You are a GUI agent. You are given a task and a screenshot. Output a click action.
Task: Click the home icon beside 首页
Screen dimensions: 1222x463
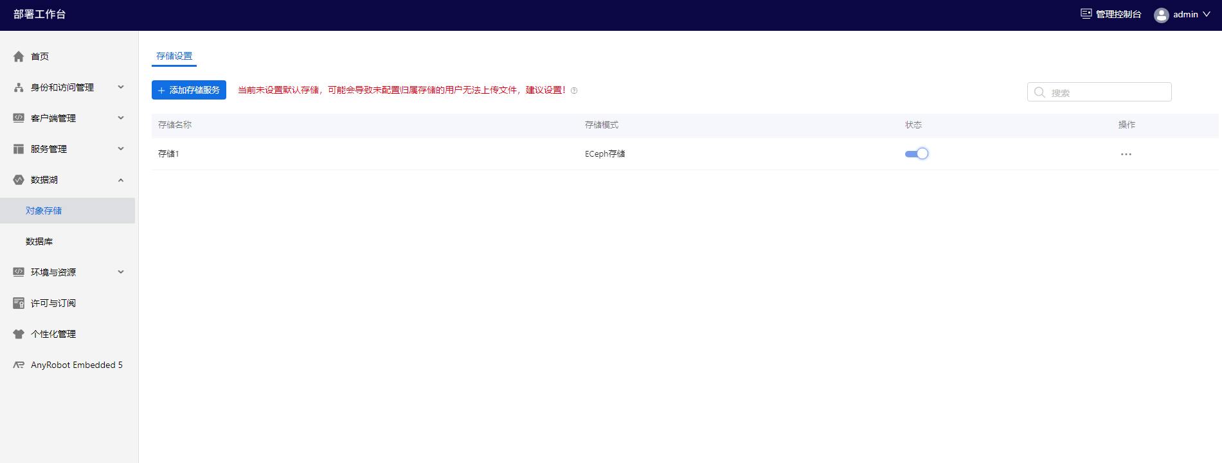[19, 57]
